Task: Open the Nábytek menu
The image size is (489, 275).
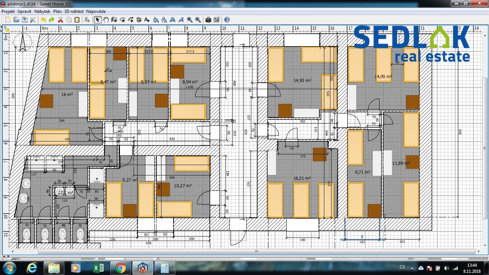Action: click(42, 11)
